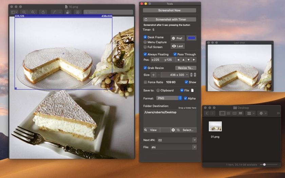Switch Finder to icon view
Image resolution: width=285 pixels, height=178 pixels.
[x=223, y=113]
